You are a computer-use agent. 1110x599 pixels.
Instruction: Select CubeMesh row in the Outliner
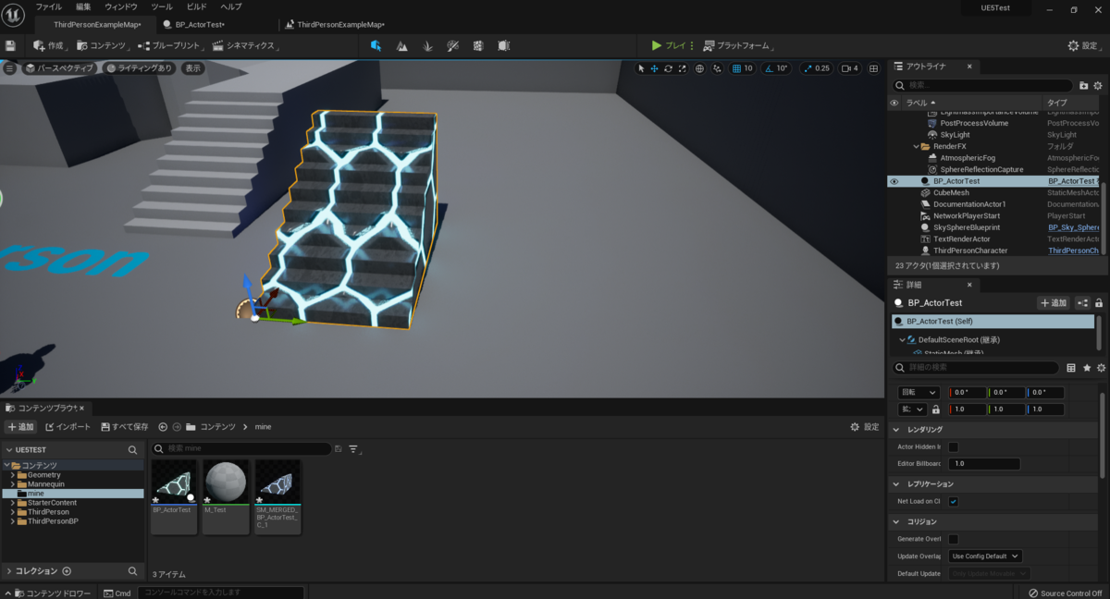coord(994,193)
